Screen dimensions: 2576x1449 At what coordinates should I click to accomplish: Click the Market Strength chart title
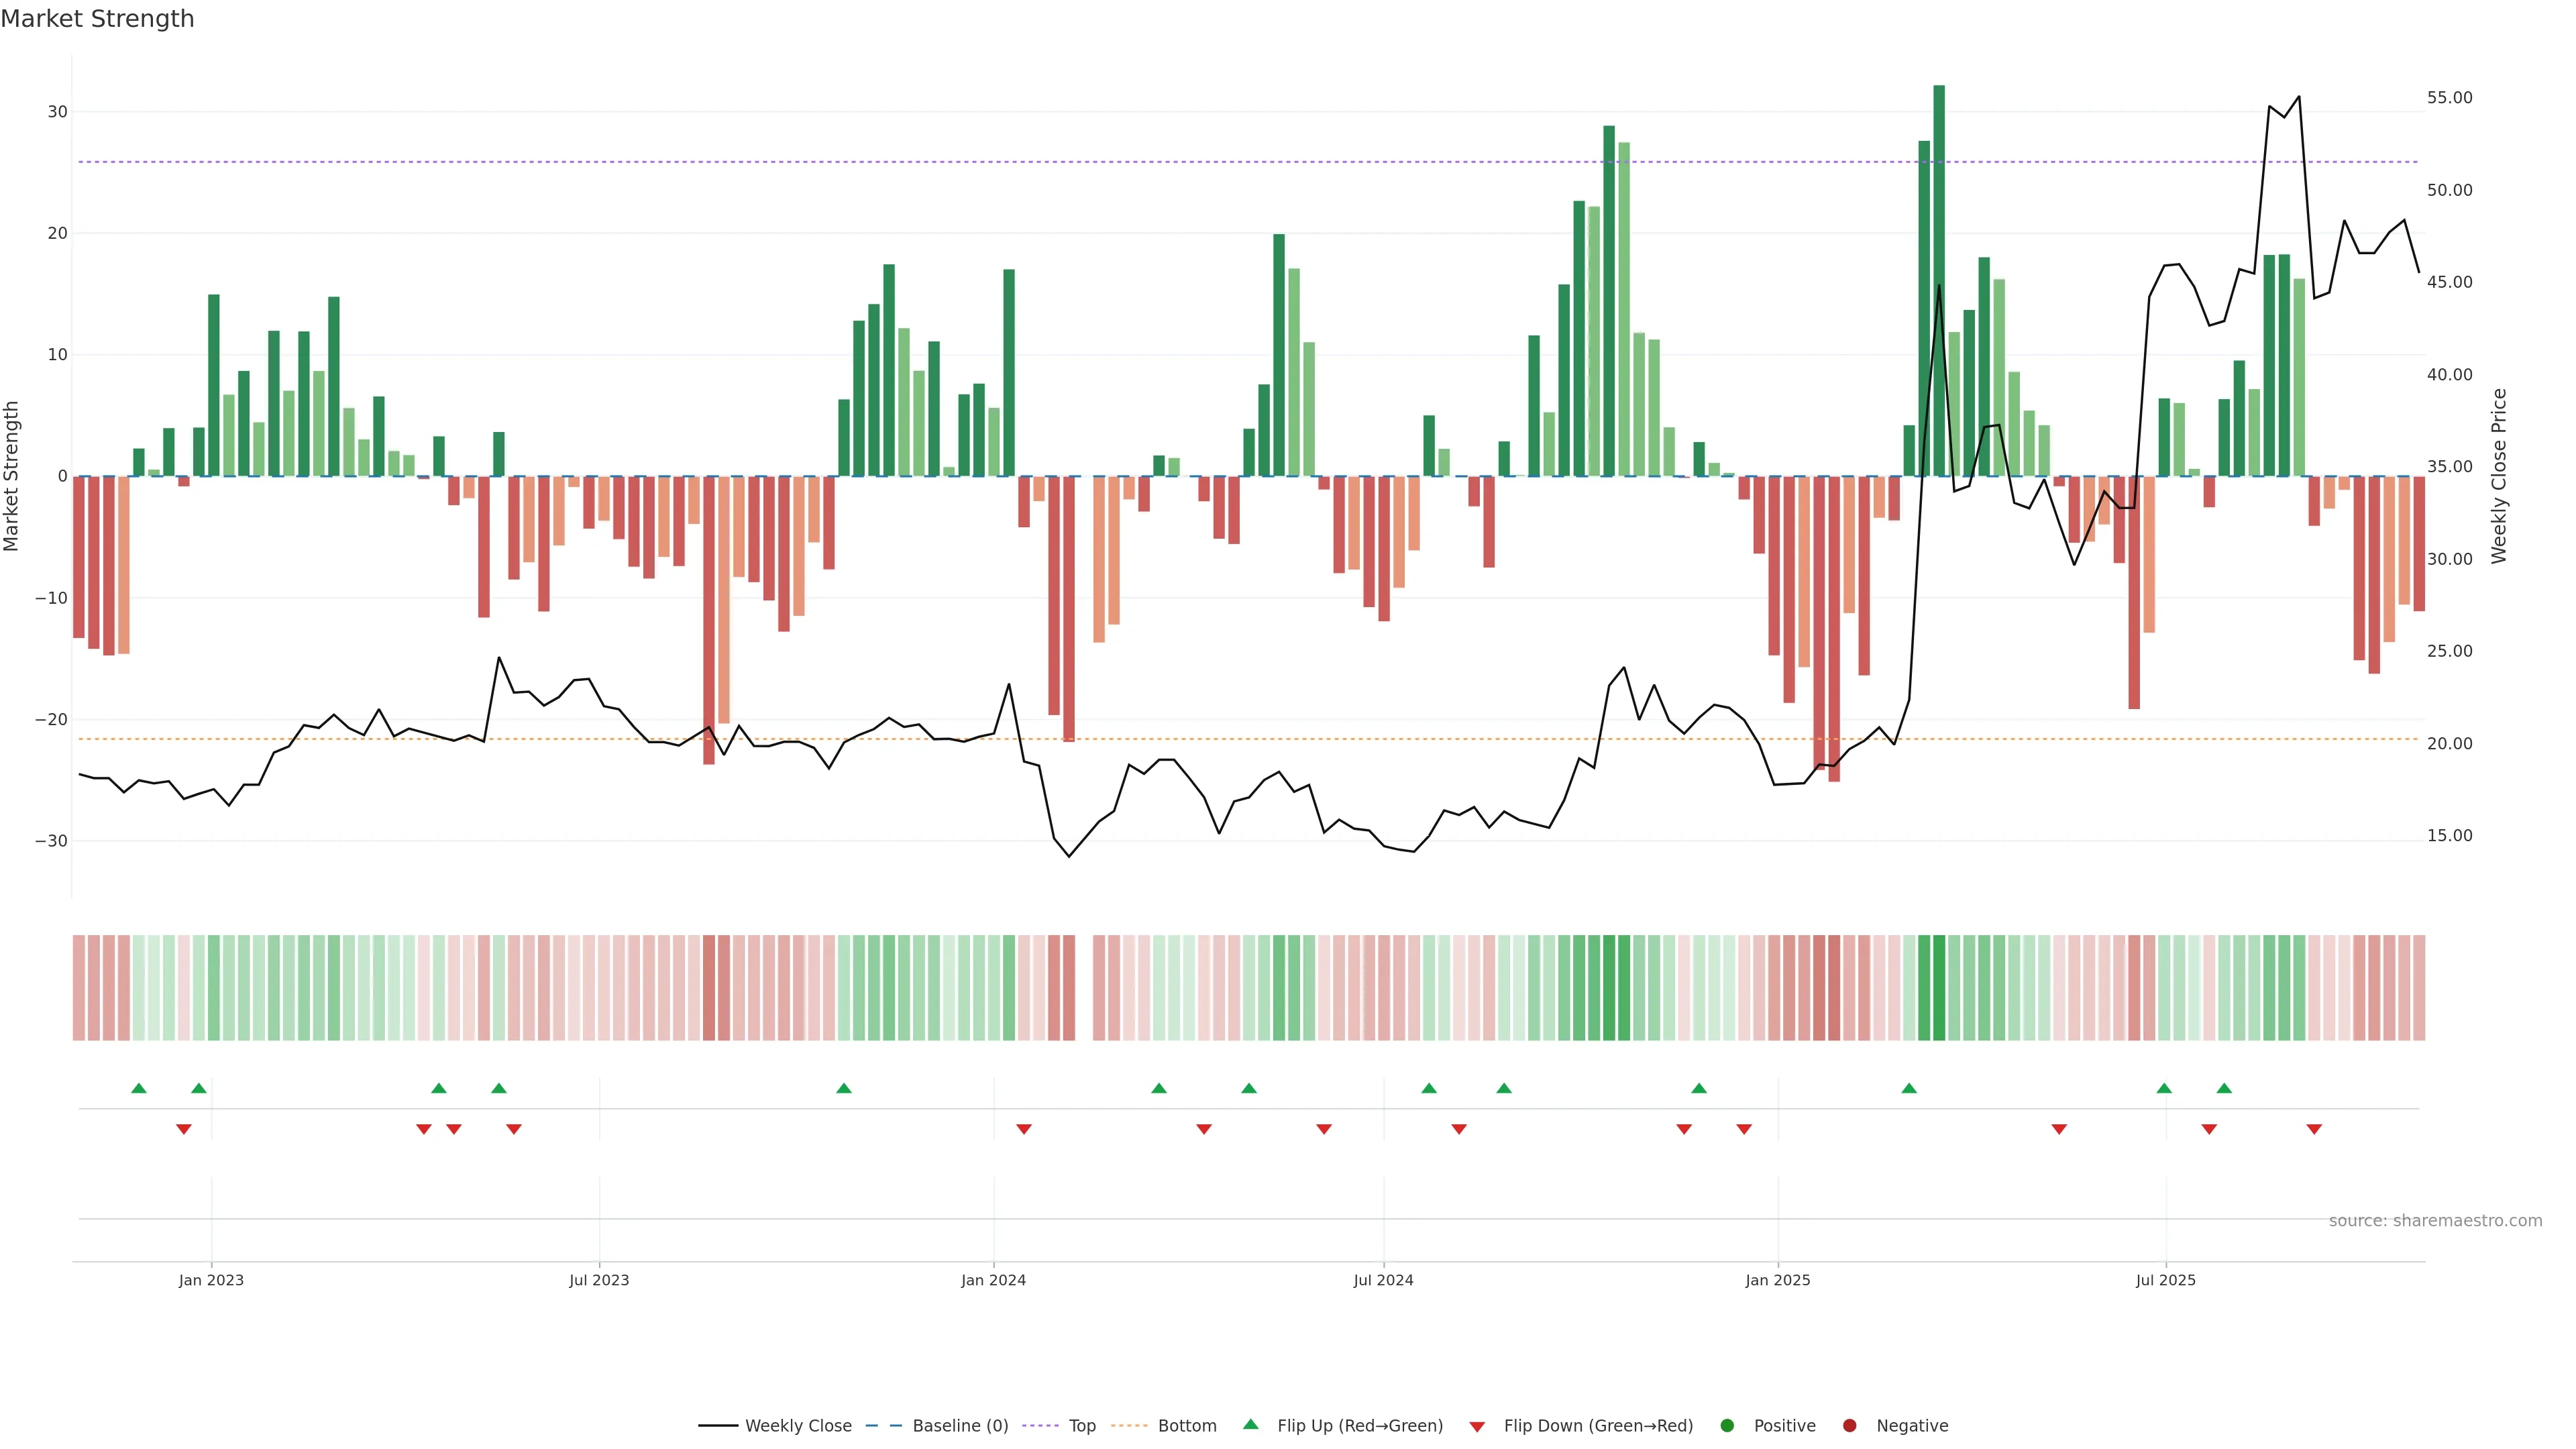[97, 19]
